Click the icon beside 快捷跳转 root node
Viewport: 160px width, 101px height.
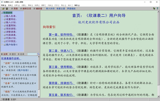pyautogui.click(x=2, y=13)
